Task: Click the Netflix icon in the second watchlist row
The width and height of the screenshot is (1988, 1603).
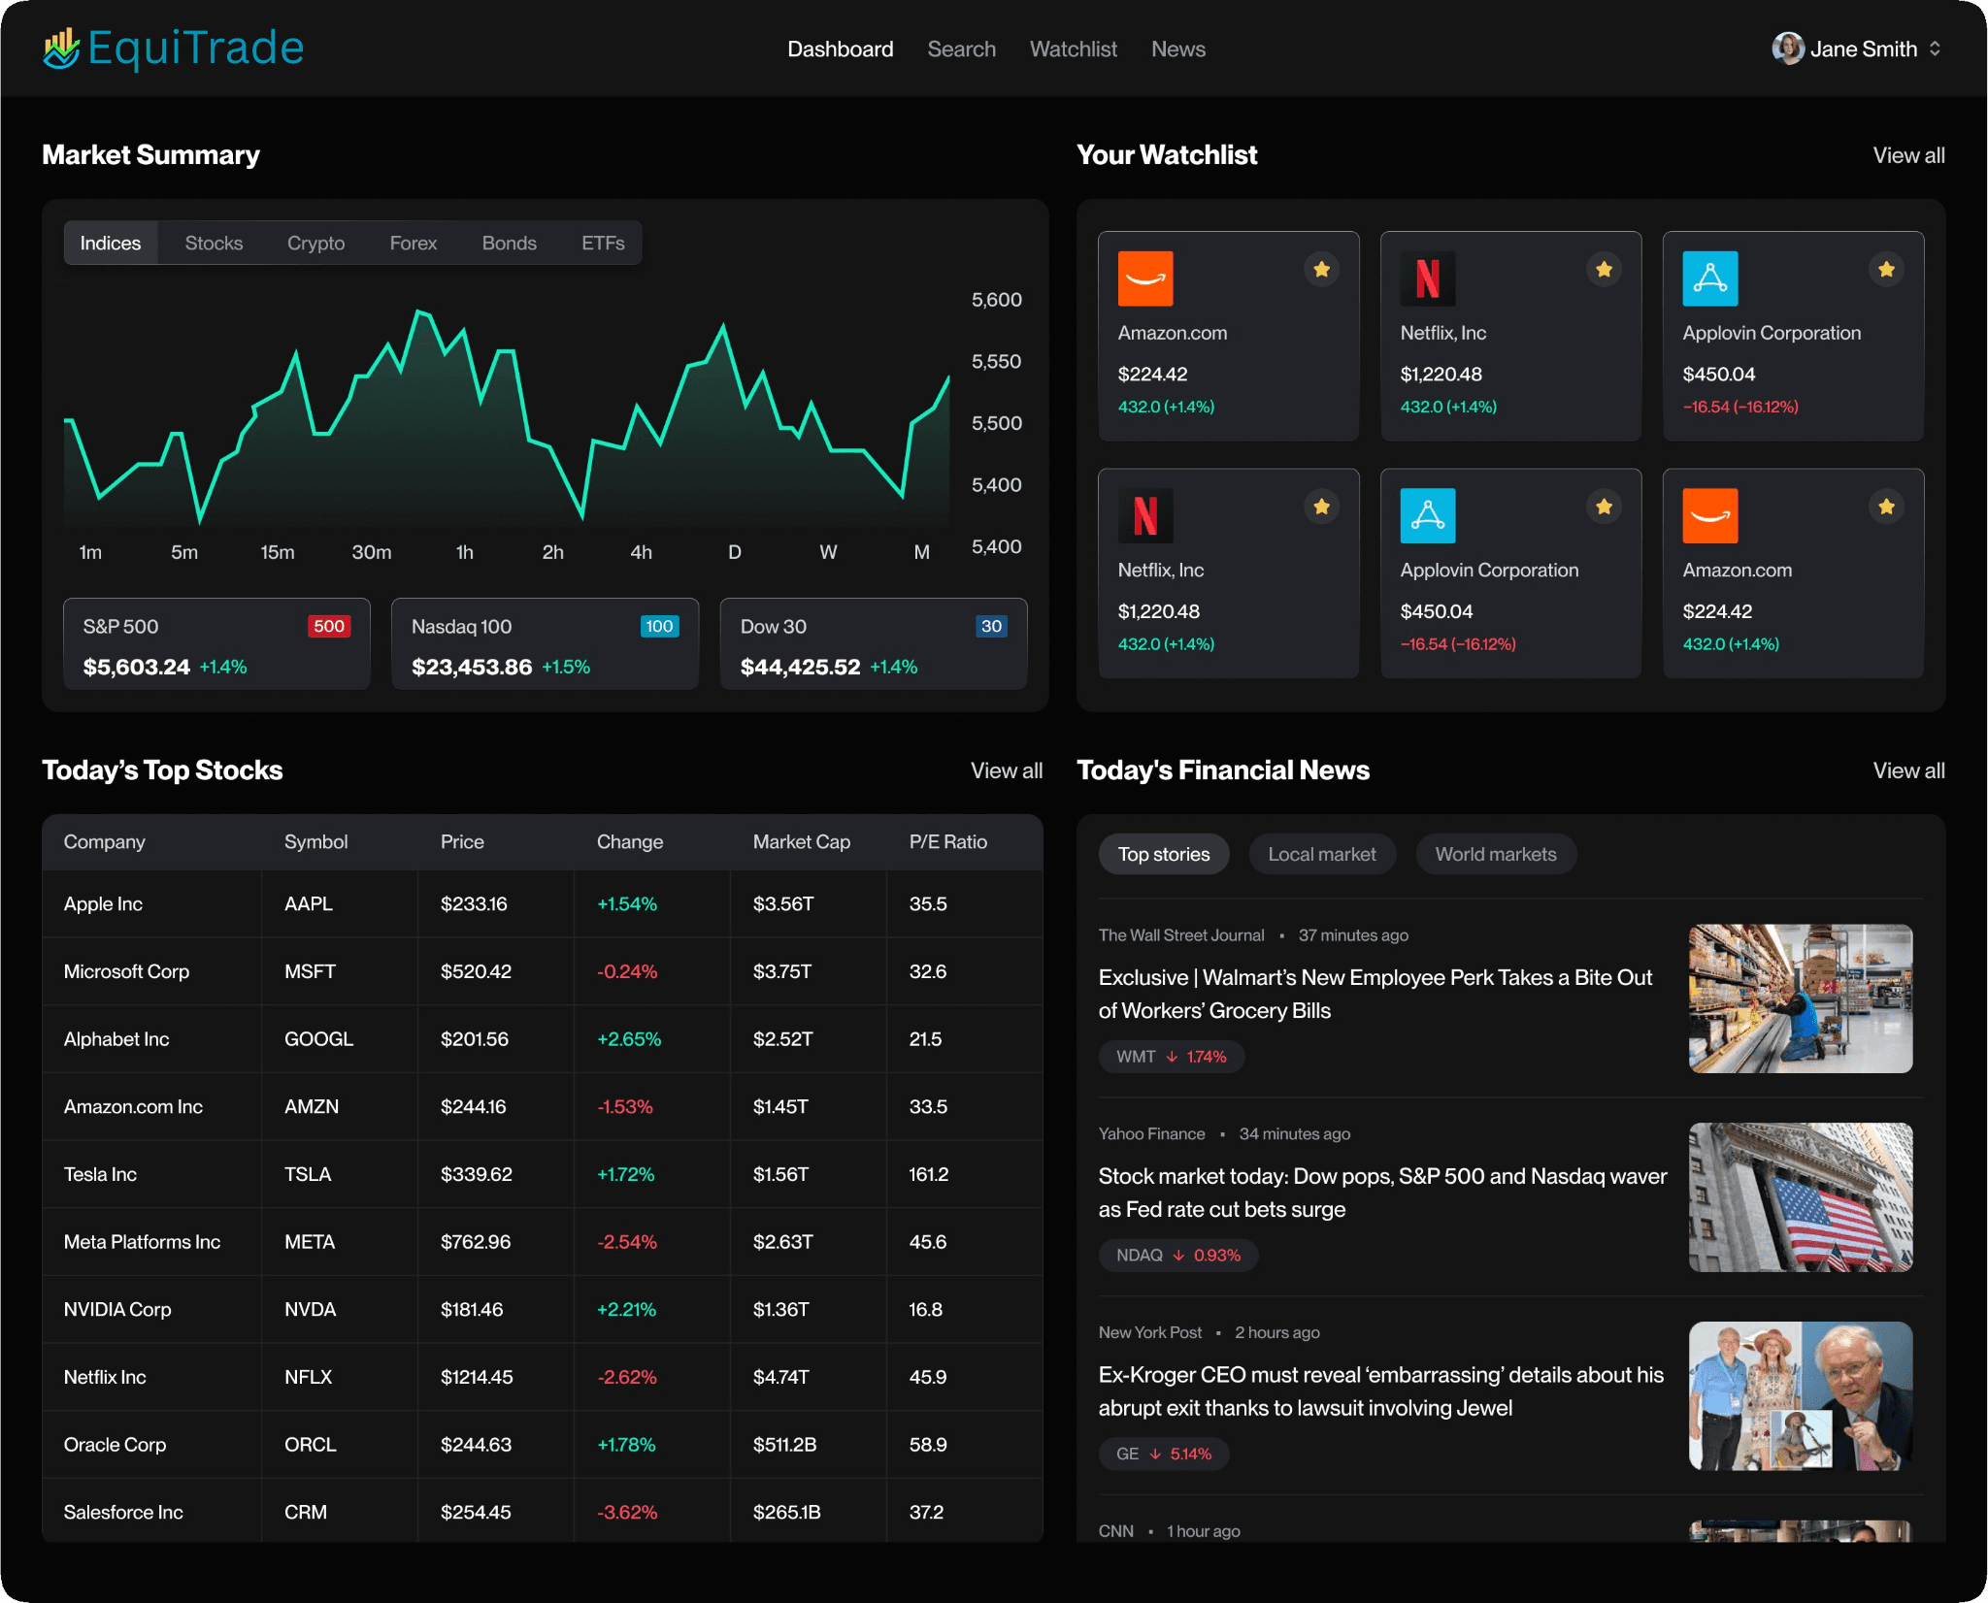Action: [x=1146, y=515]
